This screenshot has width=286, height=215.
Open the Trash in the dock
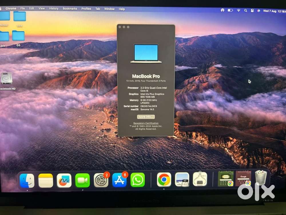[x=261, y=178]
